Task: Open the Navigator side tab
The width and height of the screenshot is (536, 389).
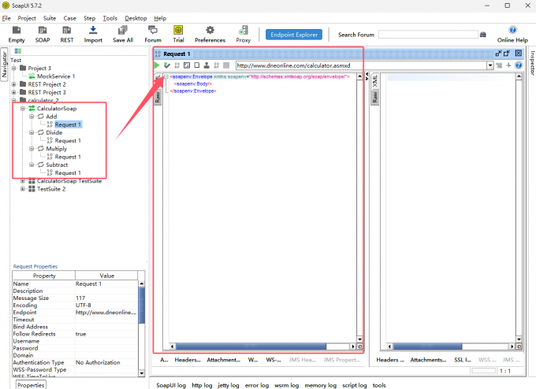Action: (4, 65)
